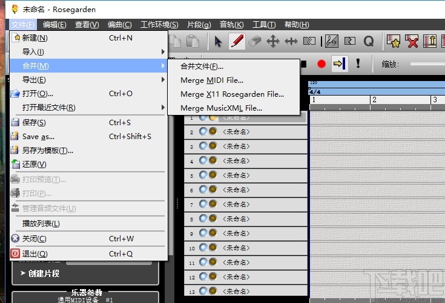Open the 查看(V) menu

(x=87, y=25)
